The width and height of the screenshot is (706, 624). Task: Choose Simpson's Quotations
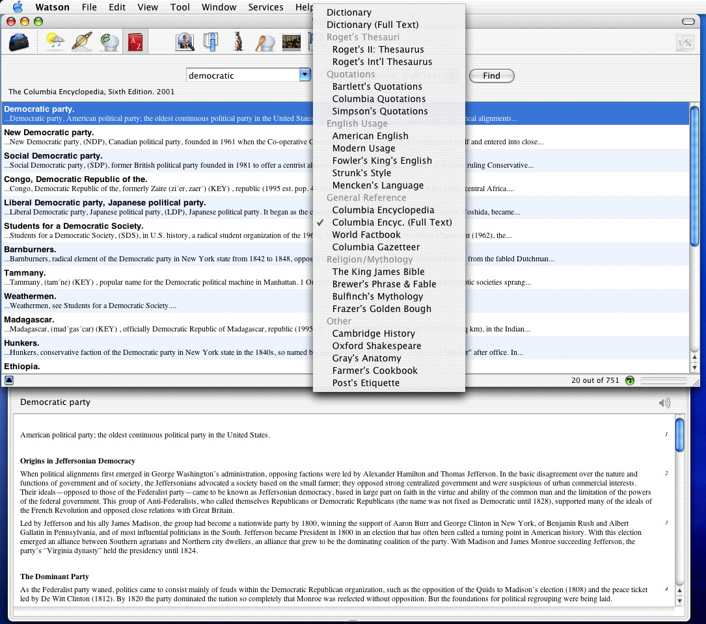pyautogui.click(x=389, y=111)
